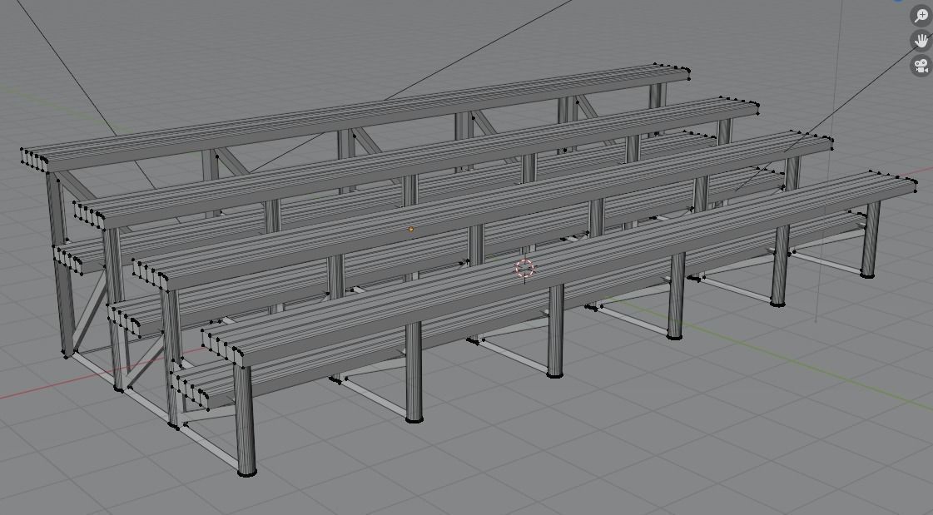This screenshot has height=515, width=933.
Task: Click the hand pan view gizmo
Action: 921,41
